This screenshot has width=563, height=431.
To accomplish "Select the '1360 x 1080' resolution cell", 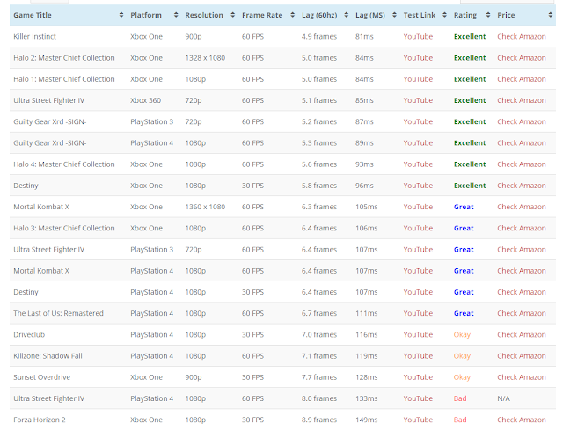I will (x=205, y=207).
